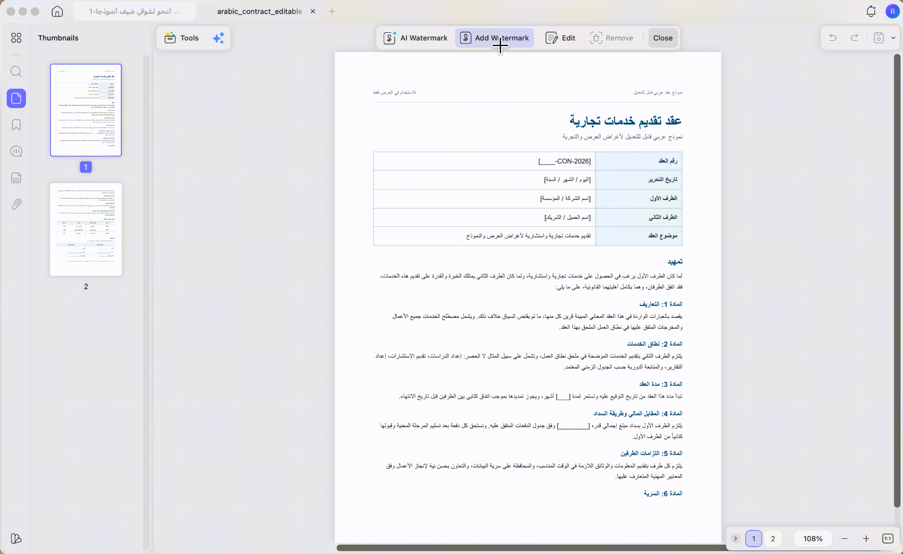
Task: Open the Home icon in the tab bar
Action: pos(57,11)
